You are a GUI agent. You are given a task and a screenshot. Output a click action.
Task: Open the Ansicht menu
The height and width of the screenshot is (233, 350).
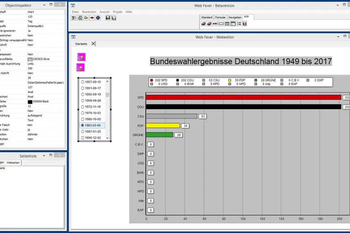click(x=104, y=12)
